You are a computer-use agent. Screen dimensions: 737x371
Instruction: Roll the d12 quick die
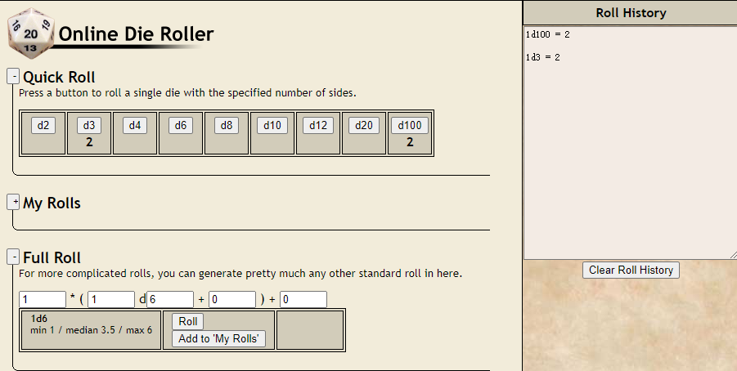(x=318, y=125)
